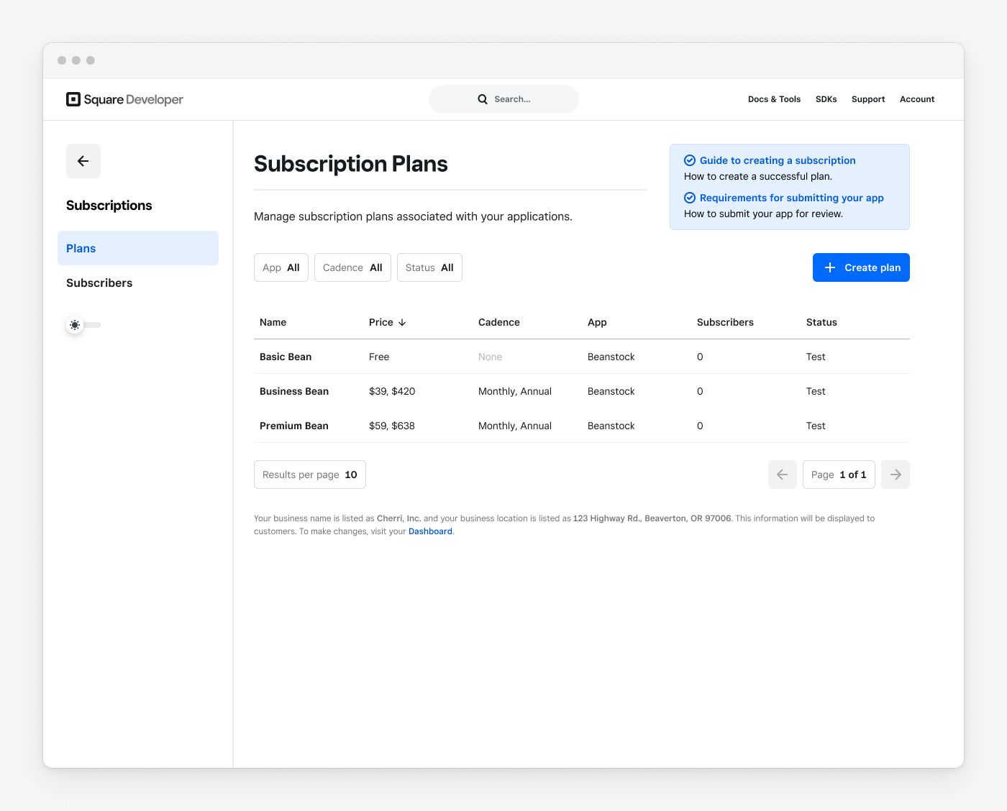
Task: Open Docs & Tools menu
Action: pyautogui.click(x=774, y=99)
